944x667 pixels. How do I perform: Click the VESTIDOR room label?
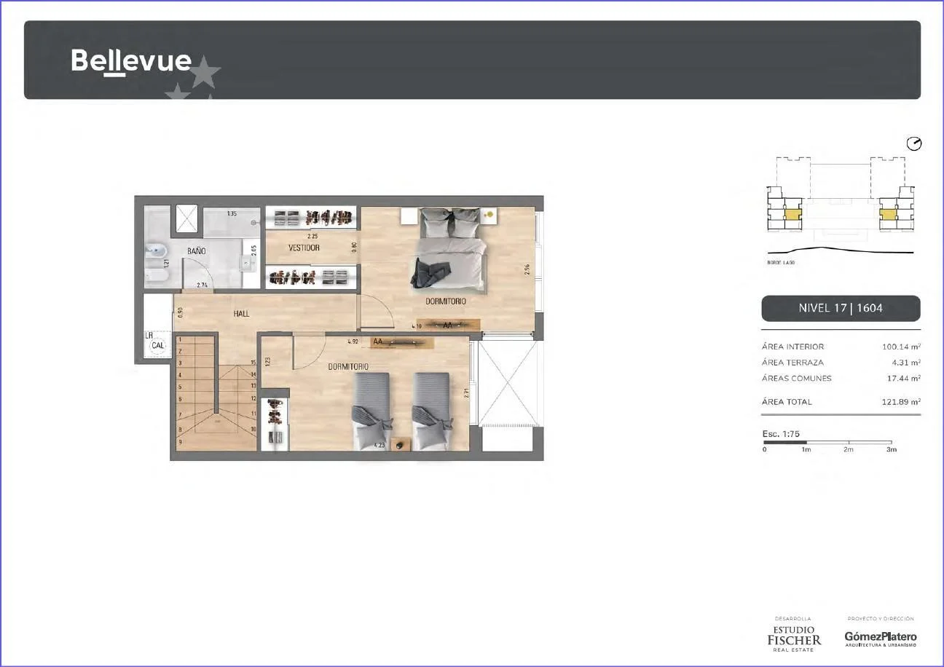[x=304, y=248]
